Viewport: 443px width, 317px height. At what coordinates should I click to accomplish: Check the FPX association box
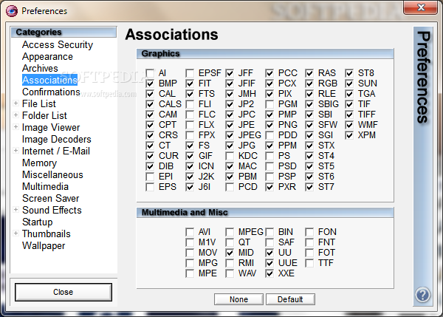click(190, 135)
